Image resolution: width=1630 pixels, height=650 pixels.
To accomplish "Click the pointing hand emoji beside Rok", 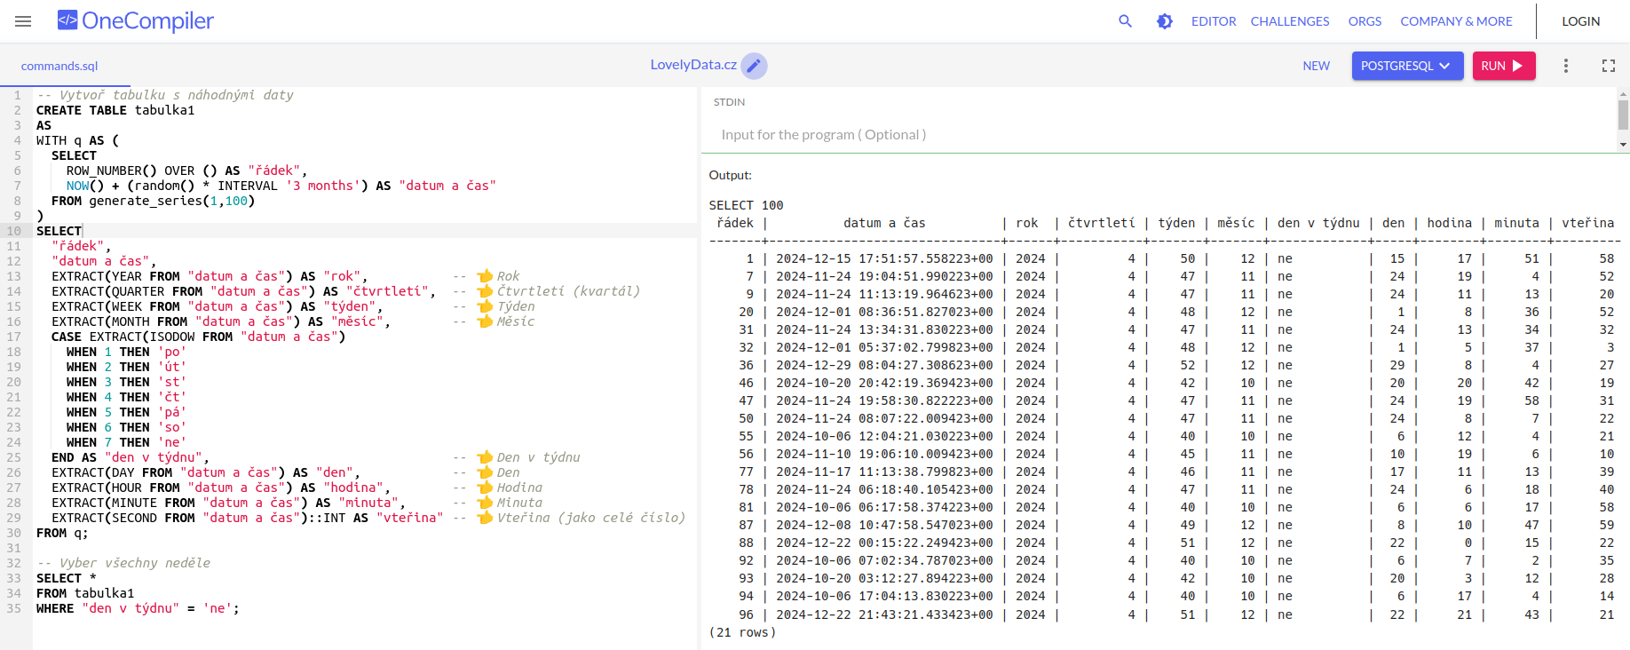I will (x=485, y=276).
